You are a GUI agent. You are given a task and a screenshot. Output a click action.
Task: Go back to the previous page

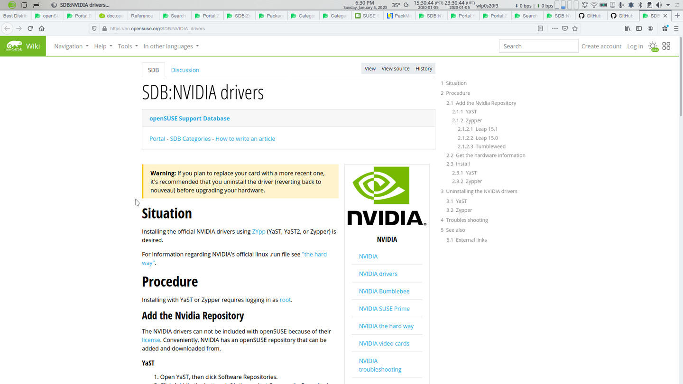click(x=7, y=28)
